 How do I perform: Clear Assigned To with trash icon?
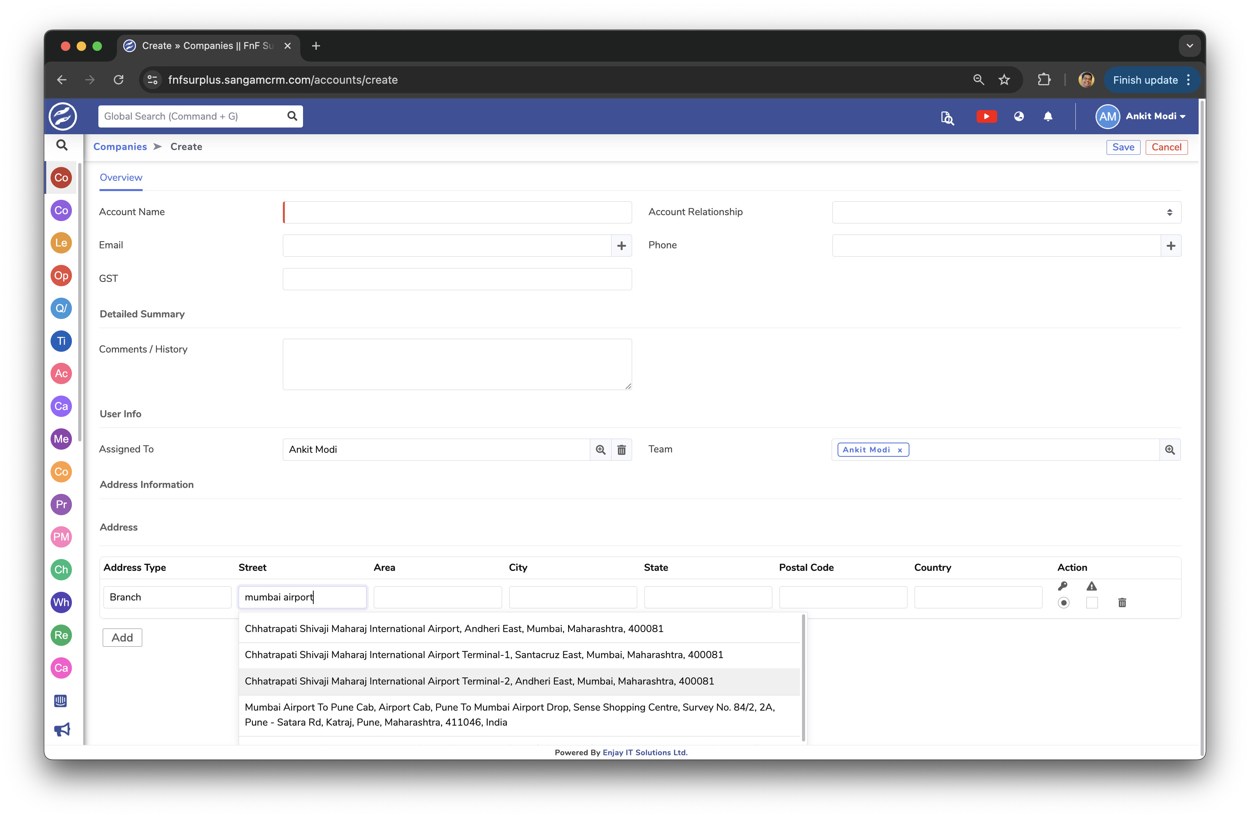coord(621,450)
